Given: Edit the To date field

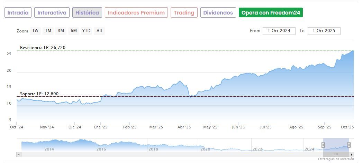Looking at the screenshot, I should point(324,31).
